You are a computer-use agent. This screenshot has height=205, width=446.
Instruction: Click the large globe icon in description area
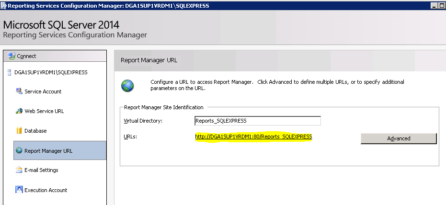click(127, 86)
